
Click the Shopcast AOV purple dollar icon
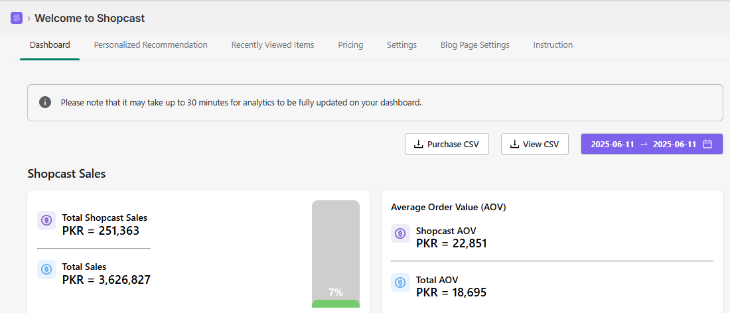pos(400,233)
